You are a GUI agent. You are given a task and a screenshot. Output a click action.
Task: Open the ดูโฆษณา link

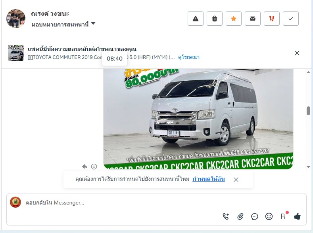[189, 57]
